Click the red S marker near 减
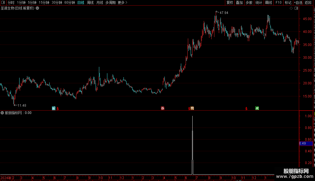Screen dimensions: 315x181 246,109
